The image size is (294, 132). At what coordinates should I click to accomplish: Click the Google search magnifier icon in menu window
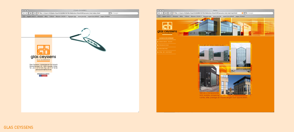click(247, 13)
